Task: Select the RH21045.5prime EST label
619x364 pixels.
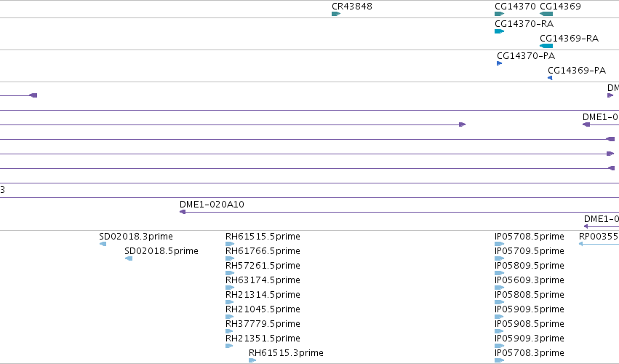Action: tap(263, 309)
